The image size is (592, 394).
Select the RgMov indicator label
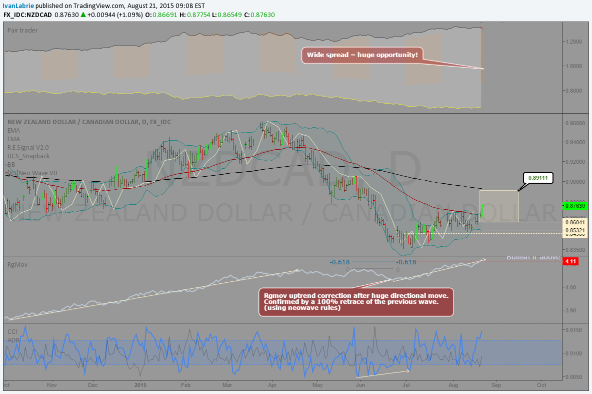click(x=17, y=265)
